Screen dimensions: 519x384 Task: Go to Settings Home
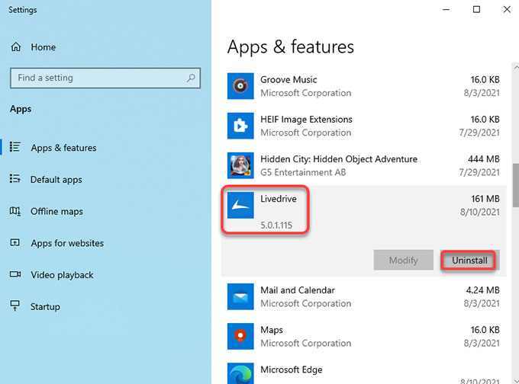tap(43, 47)
